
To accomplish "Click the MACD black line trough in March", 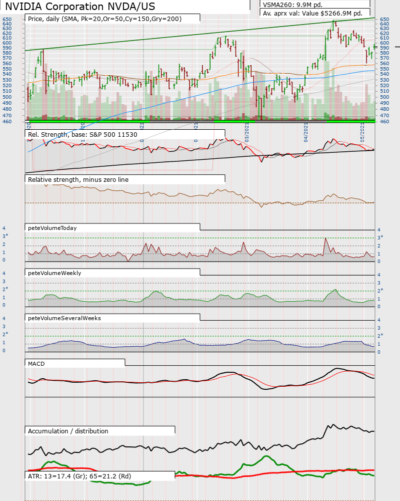I will [x=265, y=389].
